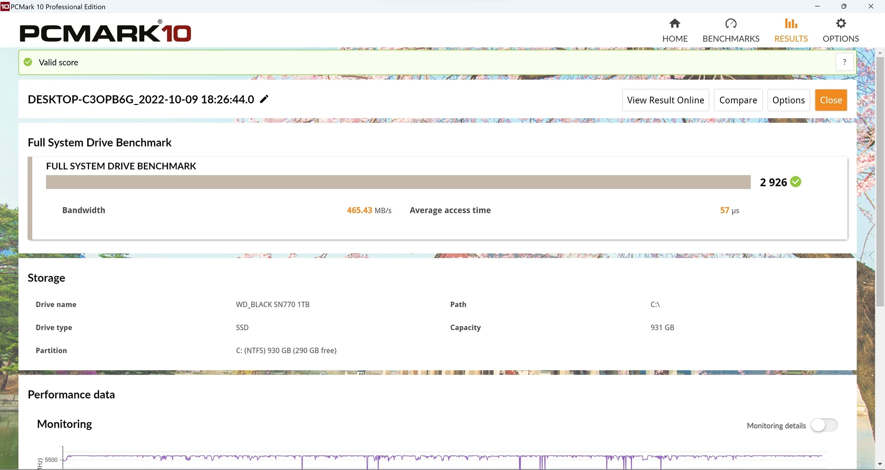Click the result Options button
Image resolution: width=885 pixels, height=470 pixels.
[x=788, y=100]
